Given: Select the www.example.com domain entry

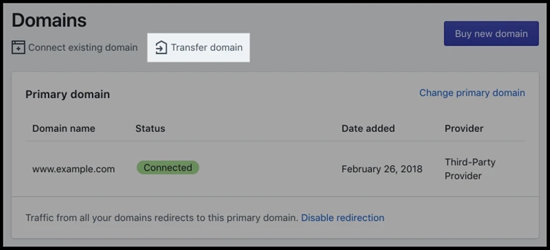Looking at the screenshot, I should click(73, 169).
